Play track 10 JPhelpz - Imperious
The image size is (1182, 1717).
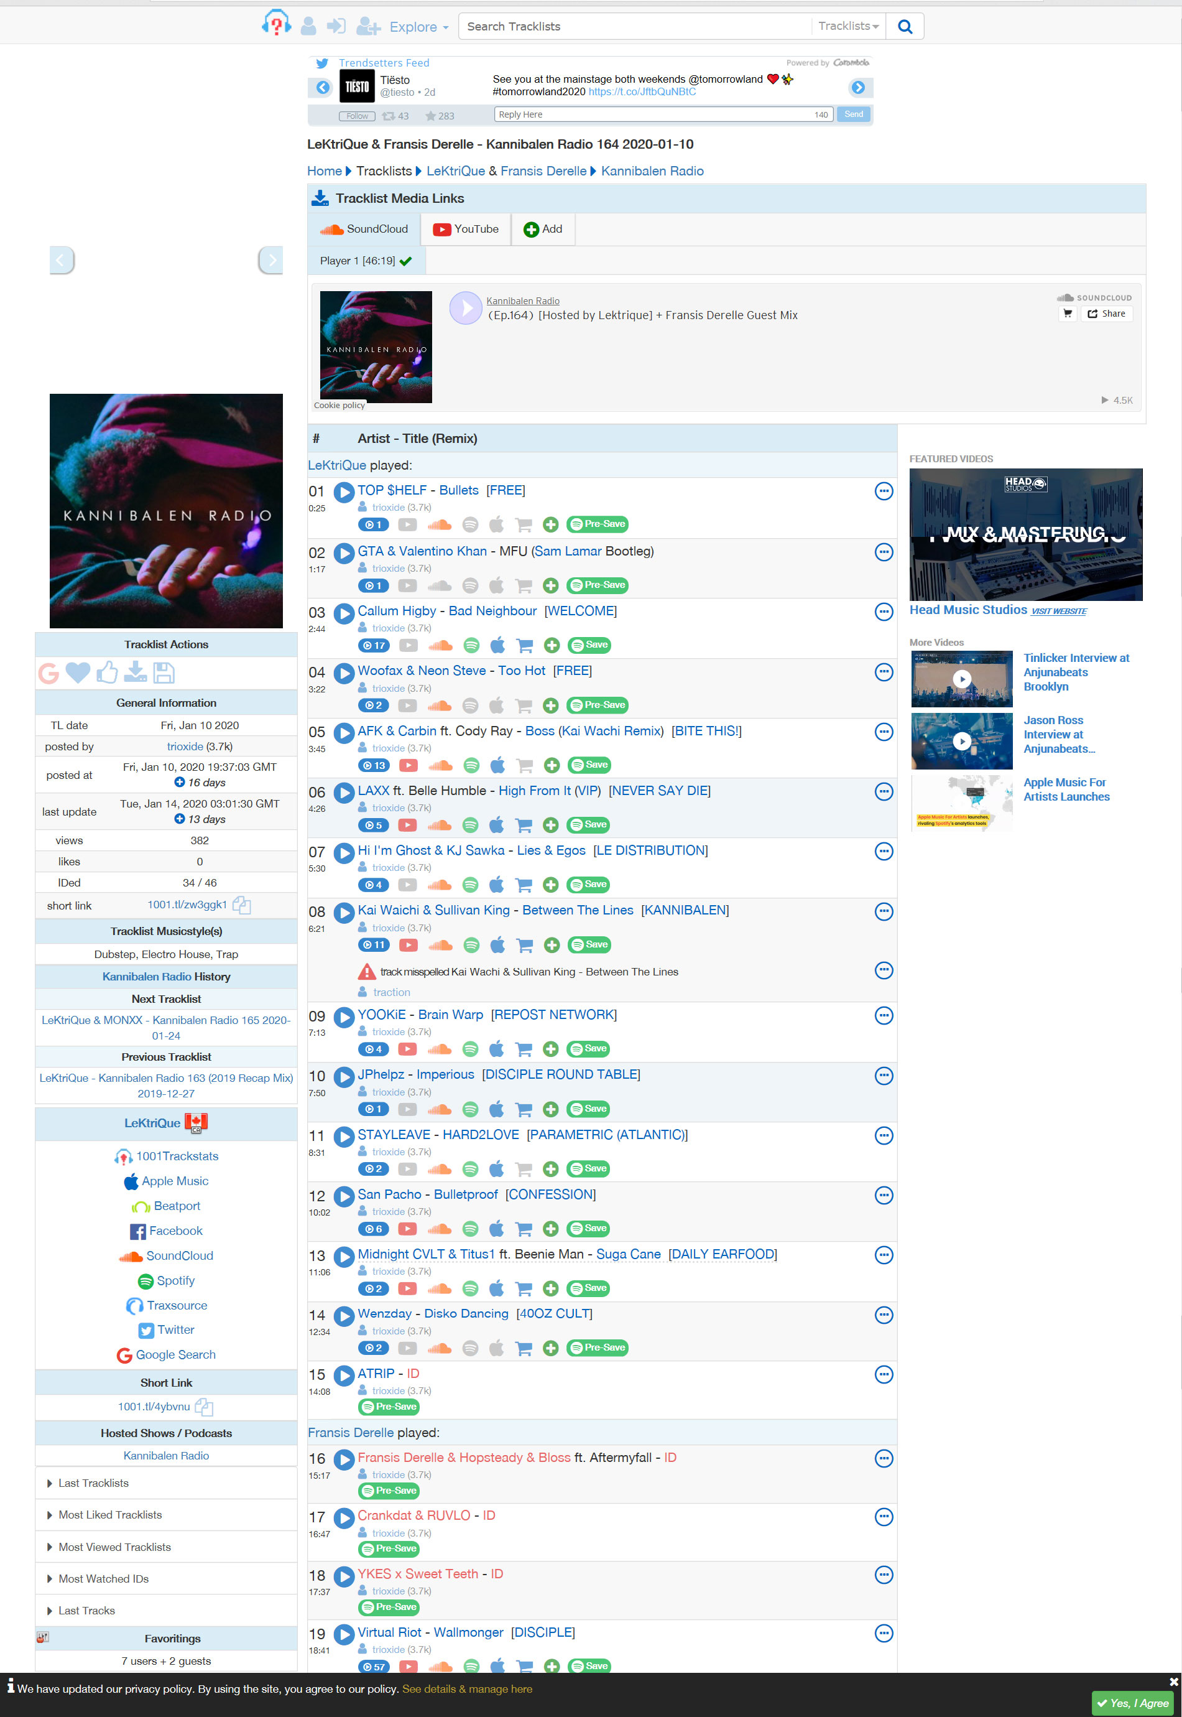pos(344,1076)
